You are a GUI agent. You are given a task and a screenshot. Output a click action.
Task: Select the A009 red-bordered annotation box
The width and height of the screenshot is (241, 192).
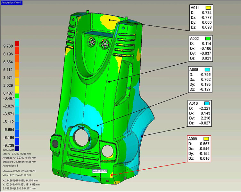tap(200, 148)
